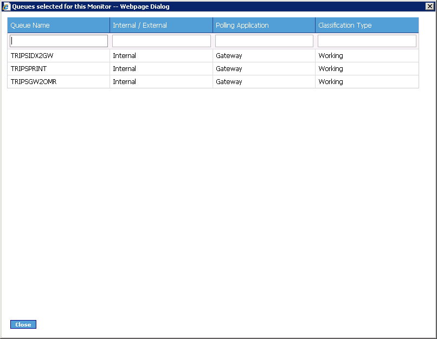This screenshot has height=339, width=437.
Task: Click Gateway in the TRIPSGW2OMR row
Action: pyautogui.click(x=229, y=82)
